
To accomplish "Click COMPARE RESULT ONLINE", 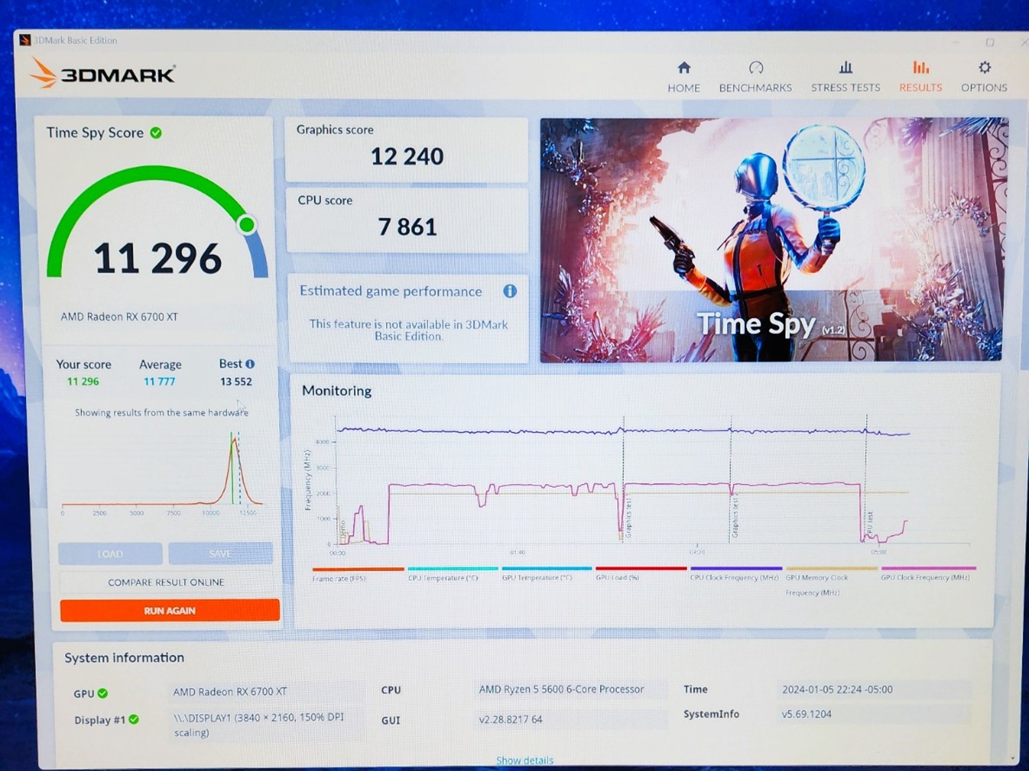I will coord(166,582).
